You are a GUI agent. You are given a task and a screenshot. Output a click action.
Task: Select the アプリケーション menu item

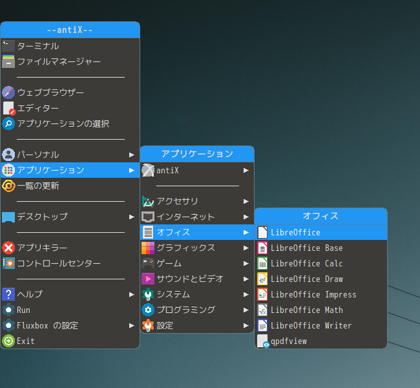click(70, 170)
